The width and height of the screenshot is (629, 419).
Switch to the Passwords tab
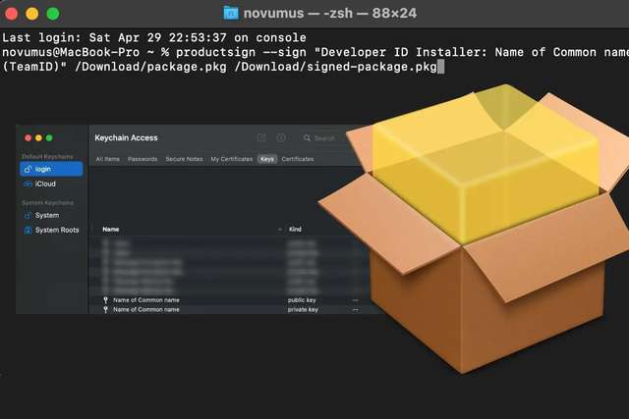click(x=143, y=159)
